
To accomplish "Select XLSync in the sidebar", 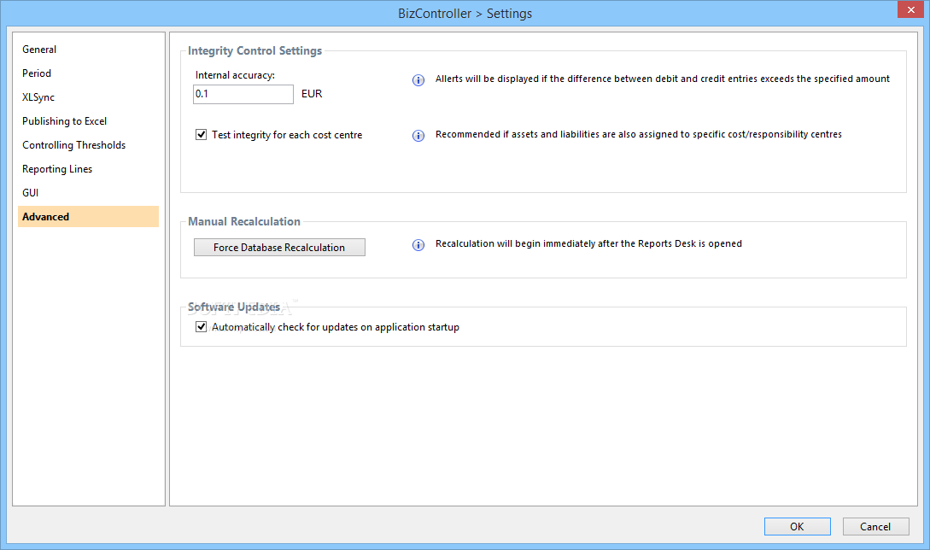I will tap(88, 97).
